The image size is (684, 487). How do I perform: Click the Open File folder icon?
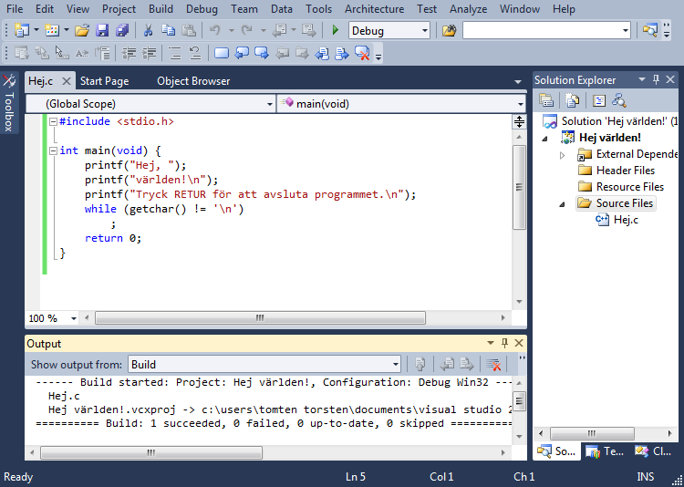click(x=81, y=30)
